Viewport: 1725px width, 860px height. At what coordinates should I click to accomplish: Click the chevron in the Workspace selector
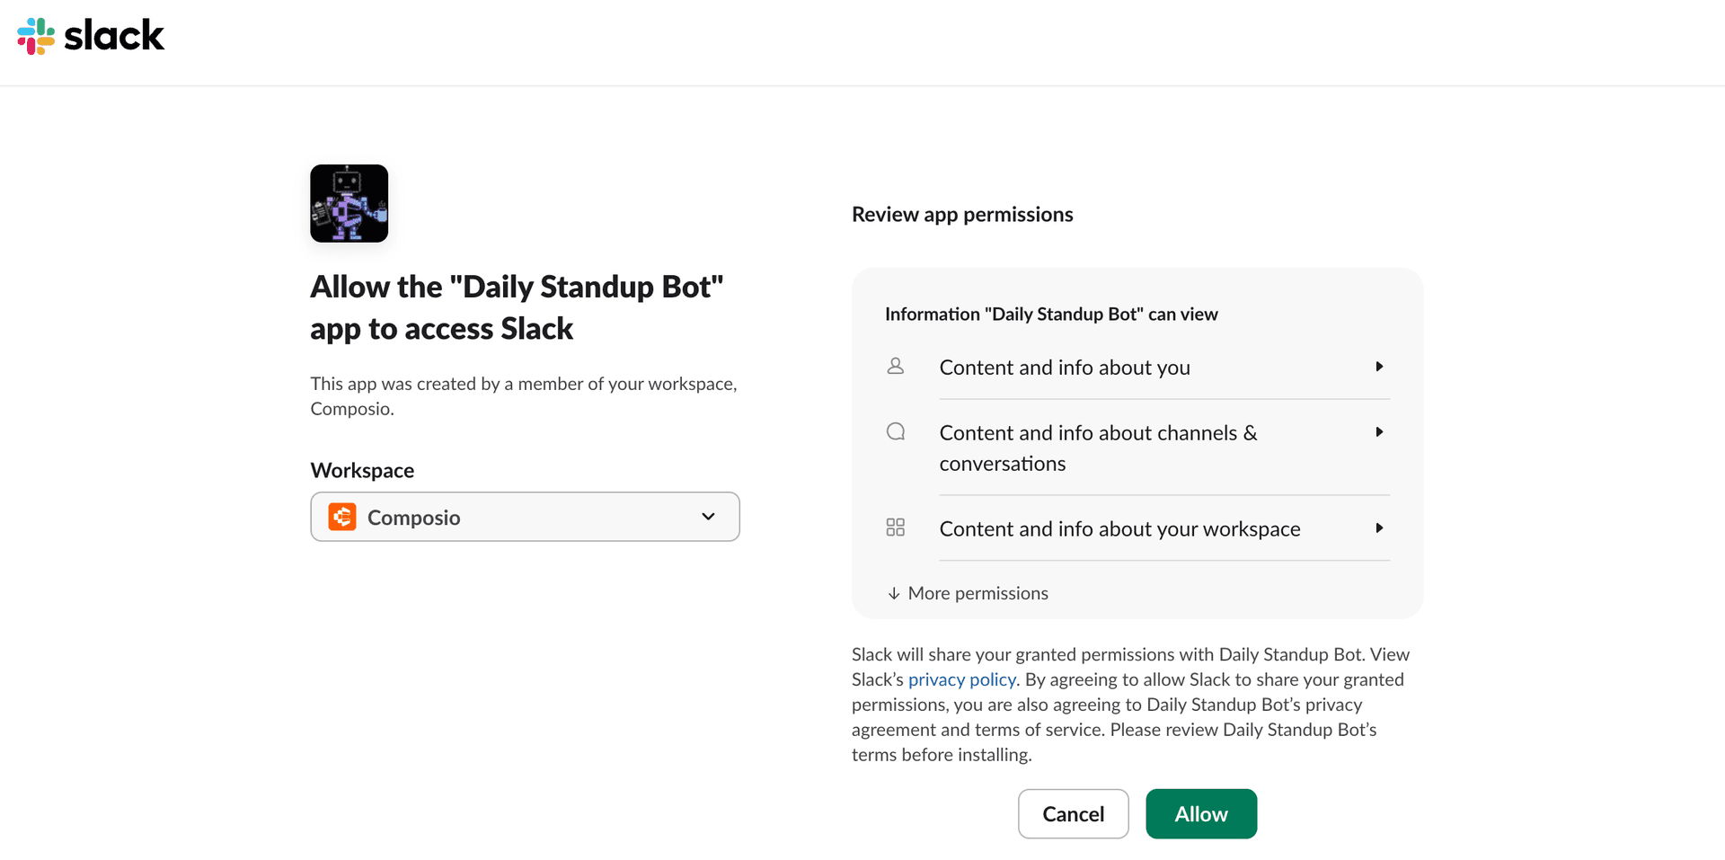[x=709, y=517]
